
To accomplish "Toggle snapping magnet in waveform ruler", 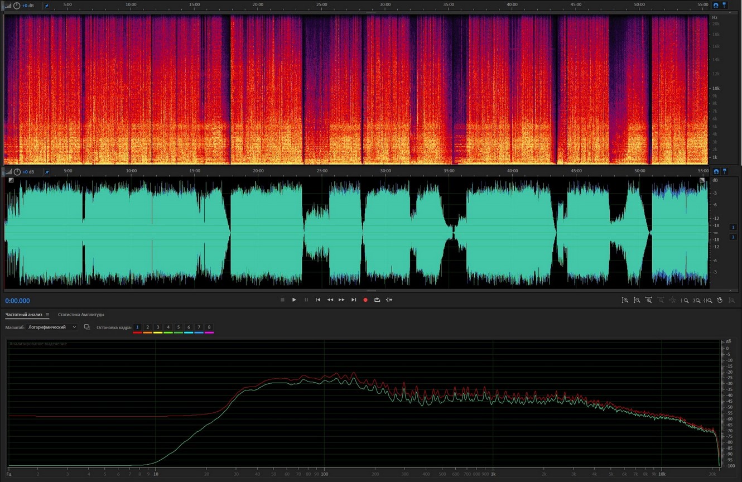I will (x=716, y=172).
